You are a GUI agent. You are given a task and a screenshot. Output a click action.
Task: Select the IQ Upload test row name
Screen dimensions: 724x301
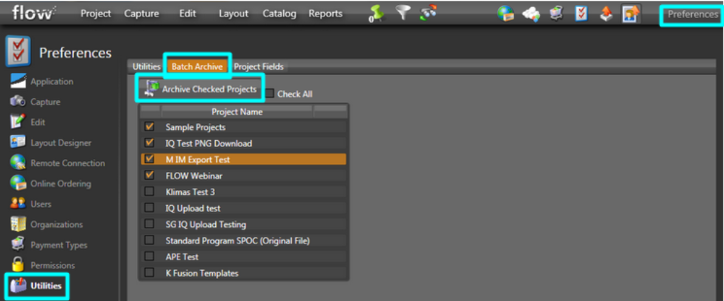(x=193, y=208)
